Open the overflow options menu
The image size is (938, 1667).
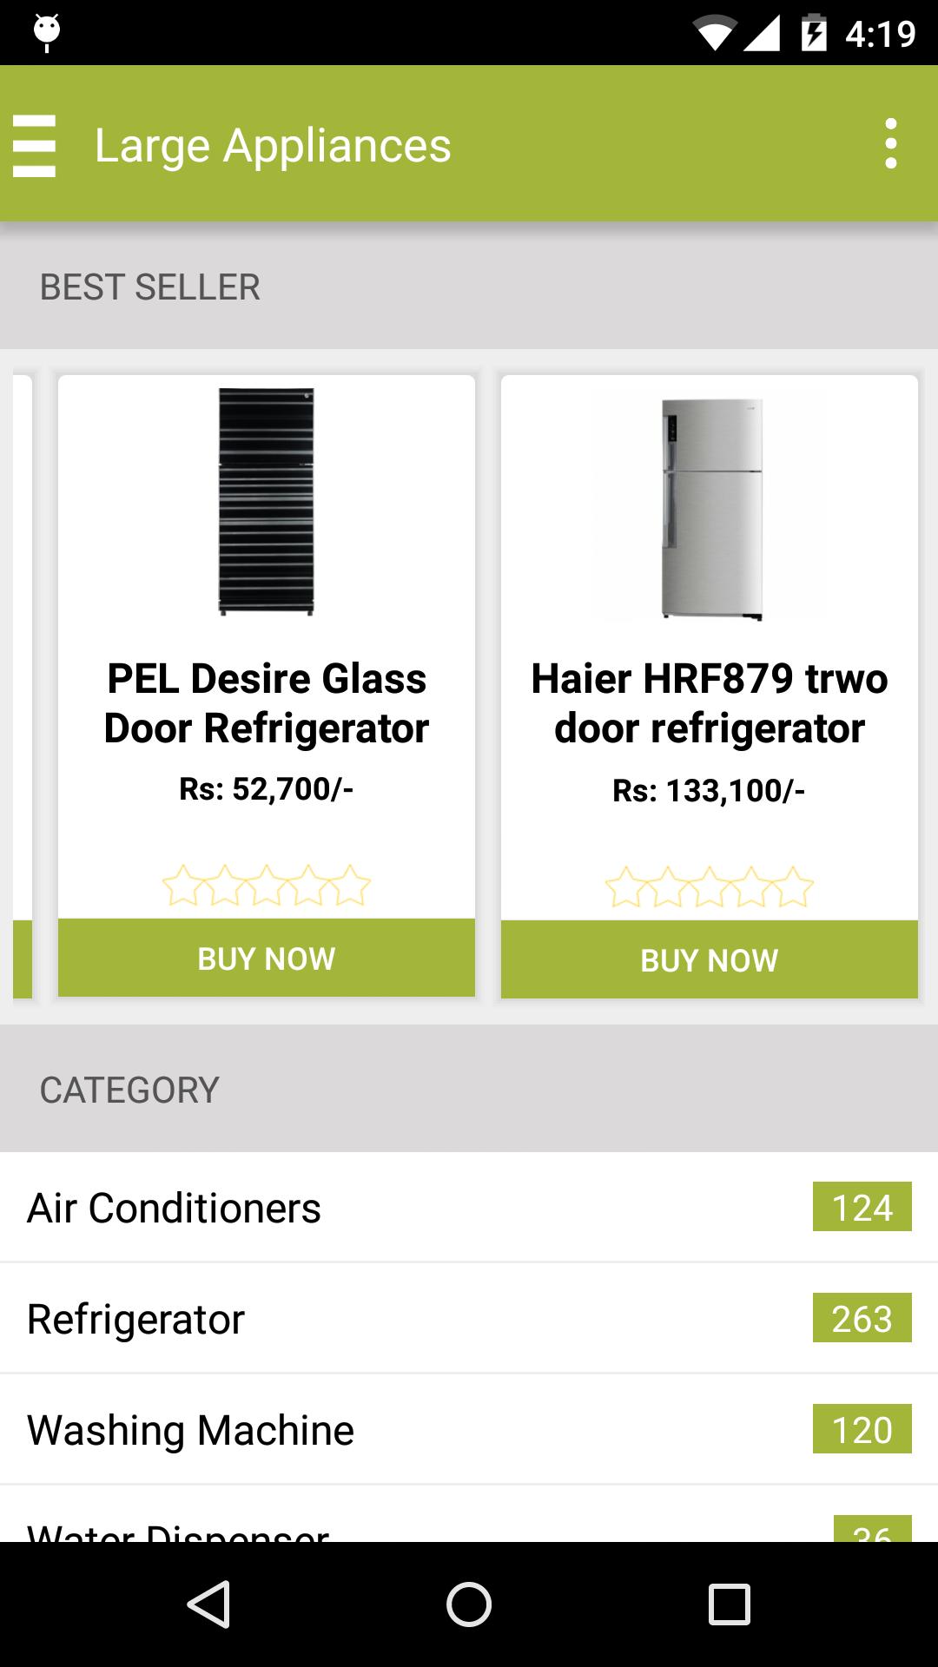point(891,144)
